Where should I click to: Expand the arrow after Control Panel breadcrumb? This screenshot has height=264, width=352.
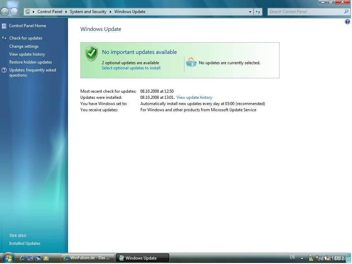66,12
